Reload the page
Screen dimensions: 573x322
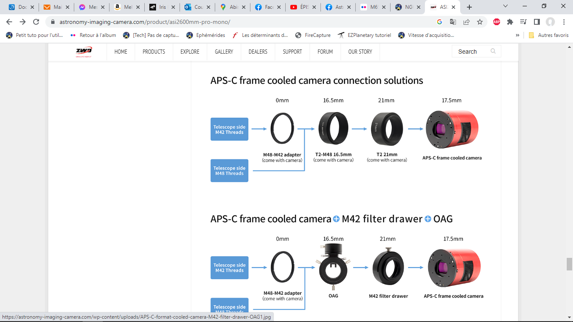pyautogui.click(x=36, y=22)
